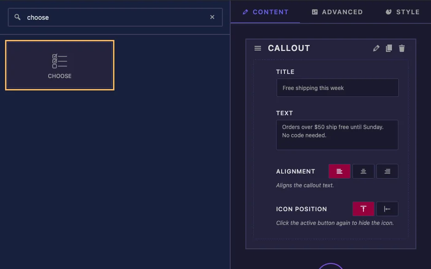The image size is (431, 269).
Task: Open the Advanced tab
Action: [x=337, y=12]
